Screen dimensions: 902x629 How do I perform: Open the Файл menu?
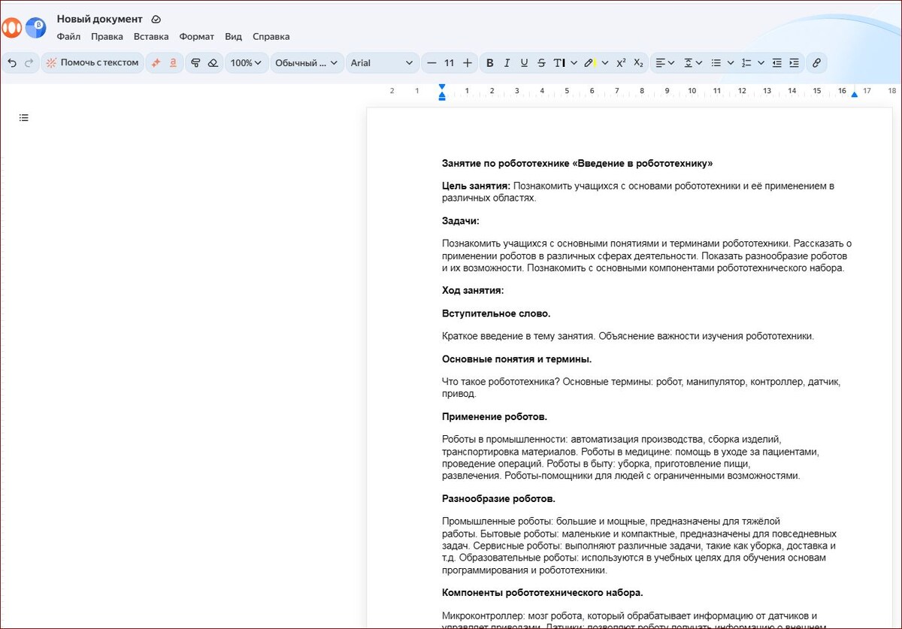(x=68, y=36)
